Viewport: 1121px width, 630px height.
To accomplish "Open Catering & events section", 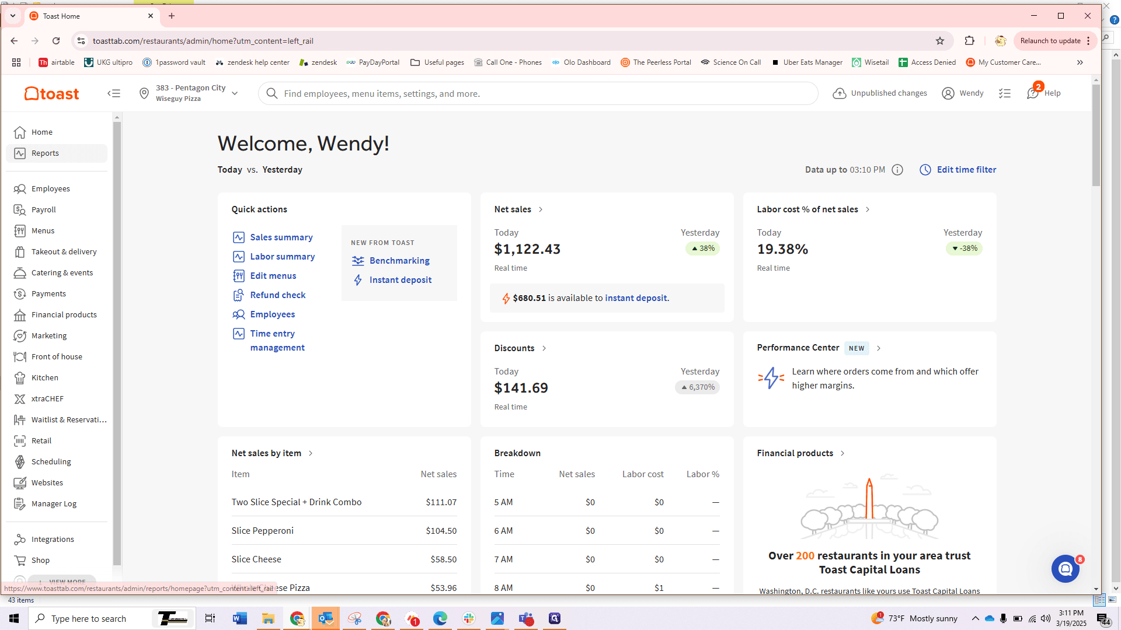I will (x=57, y=273).
